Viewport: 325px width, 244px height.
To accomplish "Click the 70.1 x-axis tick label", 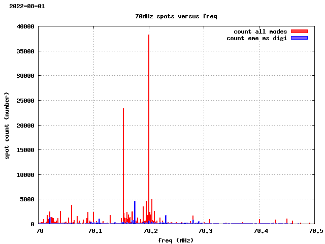I will 94,231.
